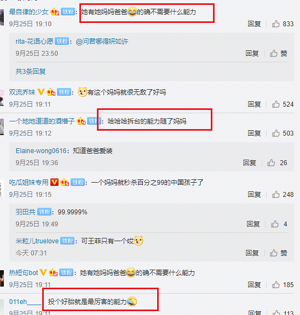This screenshot has height=315, width=300.
Task: Click the verified V badge of 双流乔妹
Action: coord(41,92)
